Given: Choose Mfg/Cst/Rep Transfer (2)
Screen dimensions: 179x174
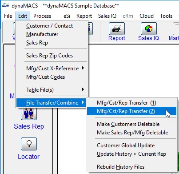Looking at the screenshot, I should 131,111.
